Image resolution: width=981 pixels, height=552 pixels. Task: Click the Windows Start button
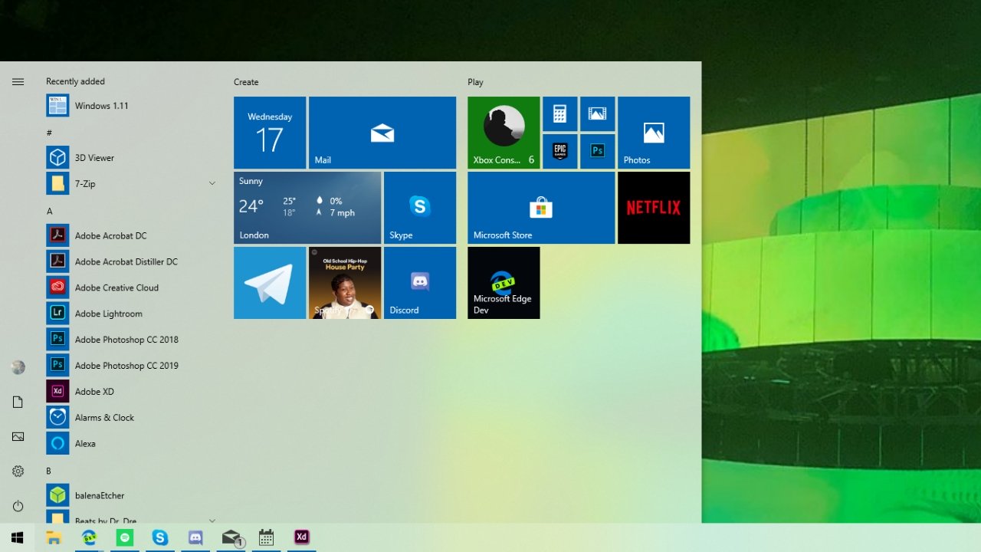(18, 537)
